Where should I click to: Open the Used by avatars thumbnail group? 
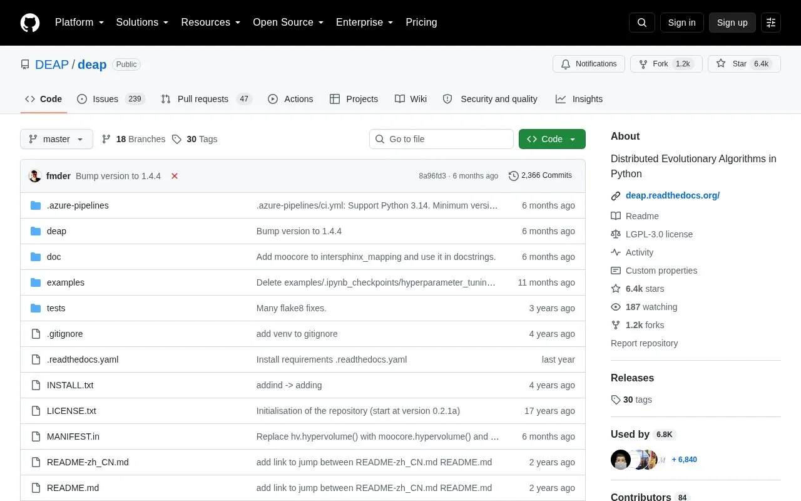638,460
